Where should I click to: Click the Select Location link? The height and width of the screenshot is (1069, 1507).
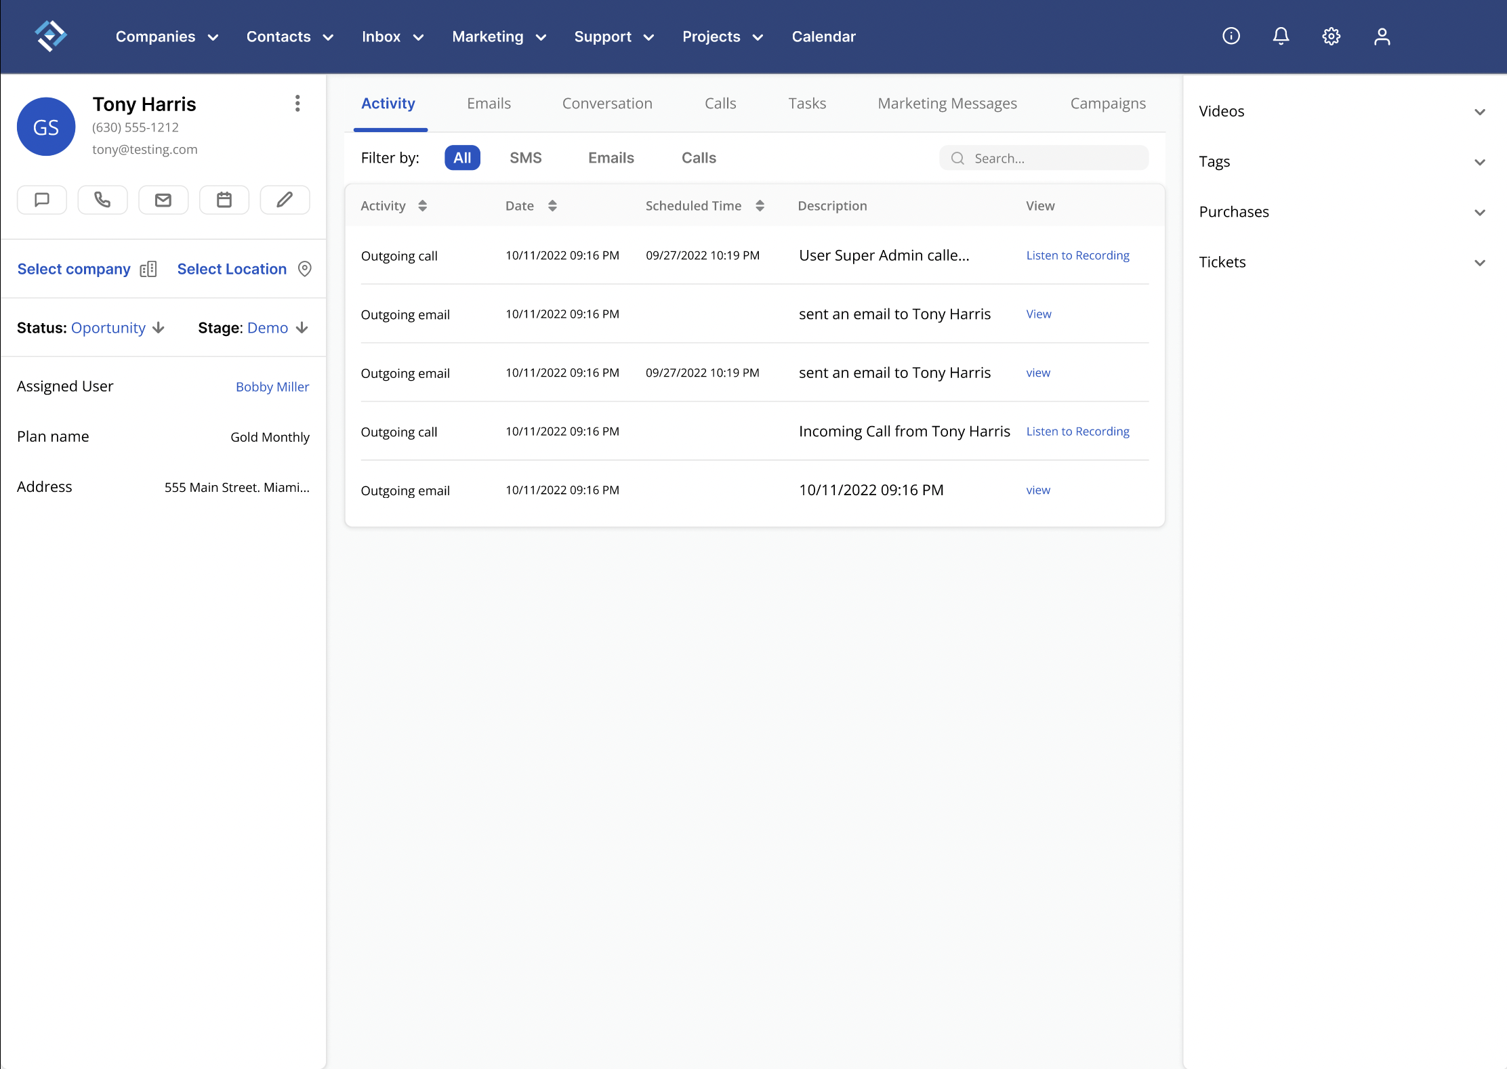[232, 269]
